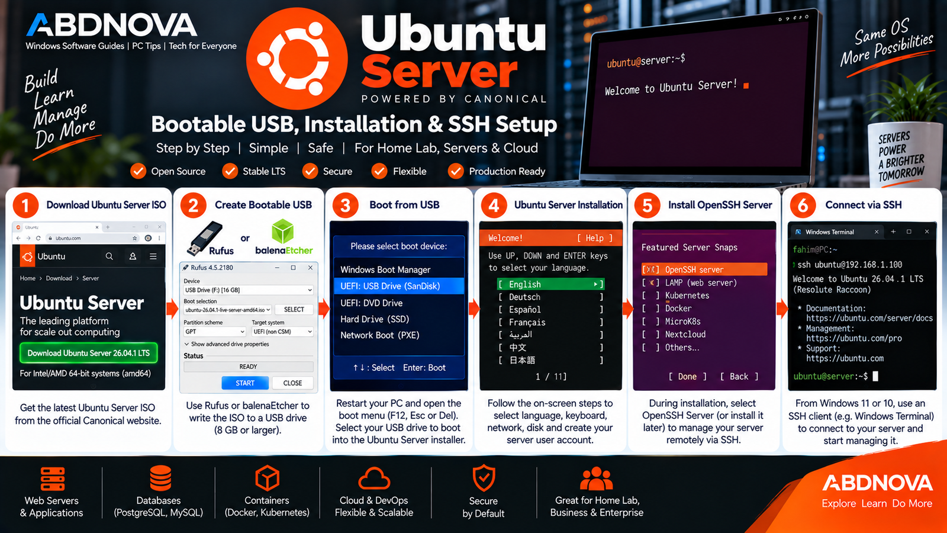
Task: Click the Windows Terminal tab icon
Action: click(798, 232)
